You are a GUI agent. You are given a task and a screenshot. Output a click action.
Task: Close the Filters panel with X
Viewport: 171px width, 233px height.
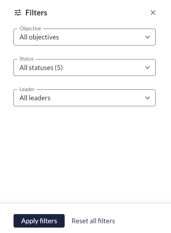point(153,13)
